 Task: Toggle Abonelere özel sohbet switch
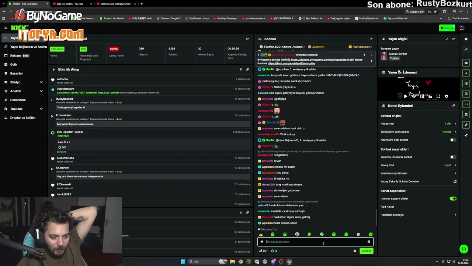[x=453, y=140]
